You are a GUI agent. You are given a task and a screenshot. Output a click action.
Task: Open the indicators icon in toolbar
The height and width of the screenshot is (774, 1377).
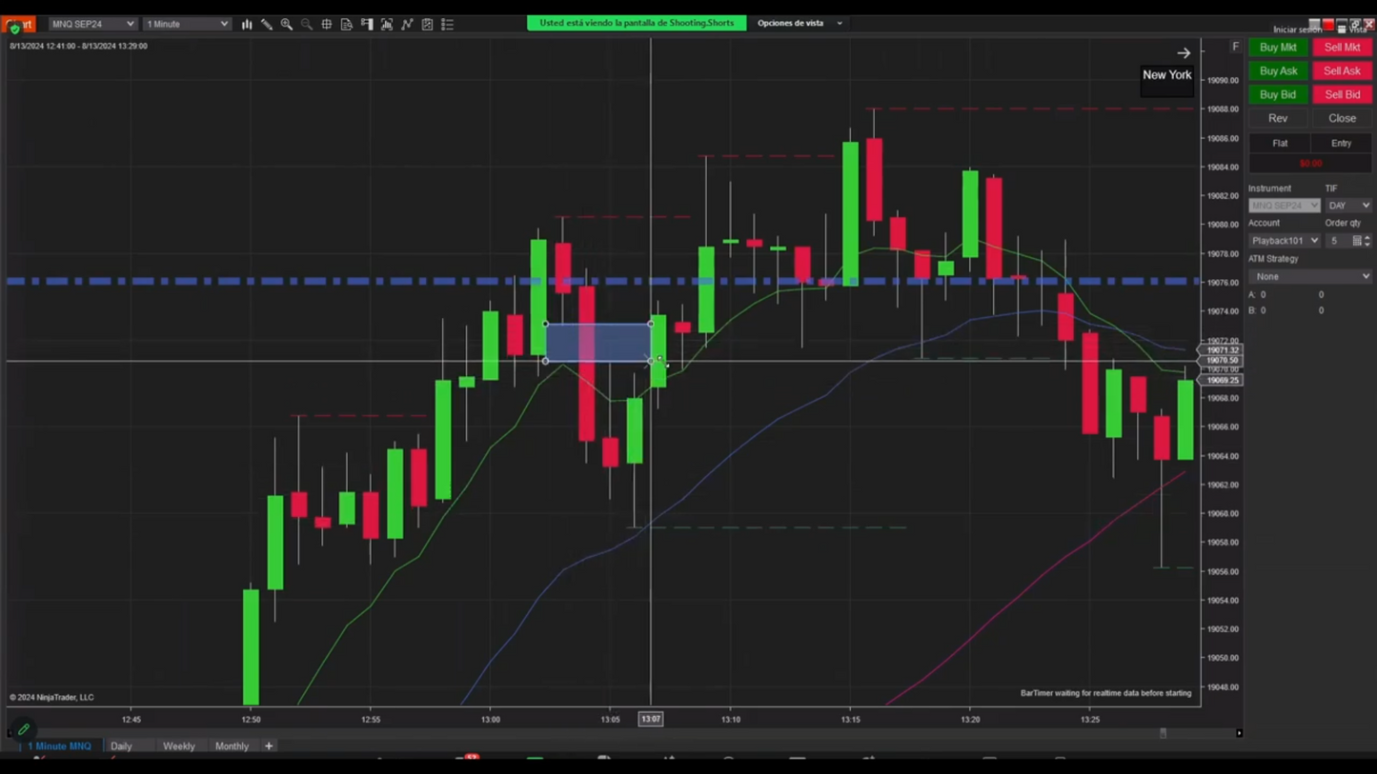[407, 24]
